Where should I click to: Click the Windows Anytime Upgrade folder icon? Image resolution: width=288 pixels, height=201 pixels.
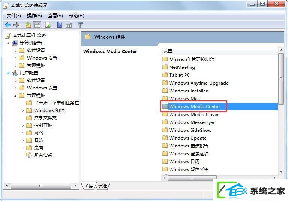165,83
